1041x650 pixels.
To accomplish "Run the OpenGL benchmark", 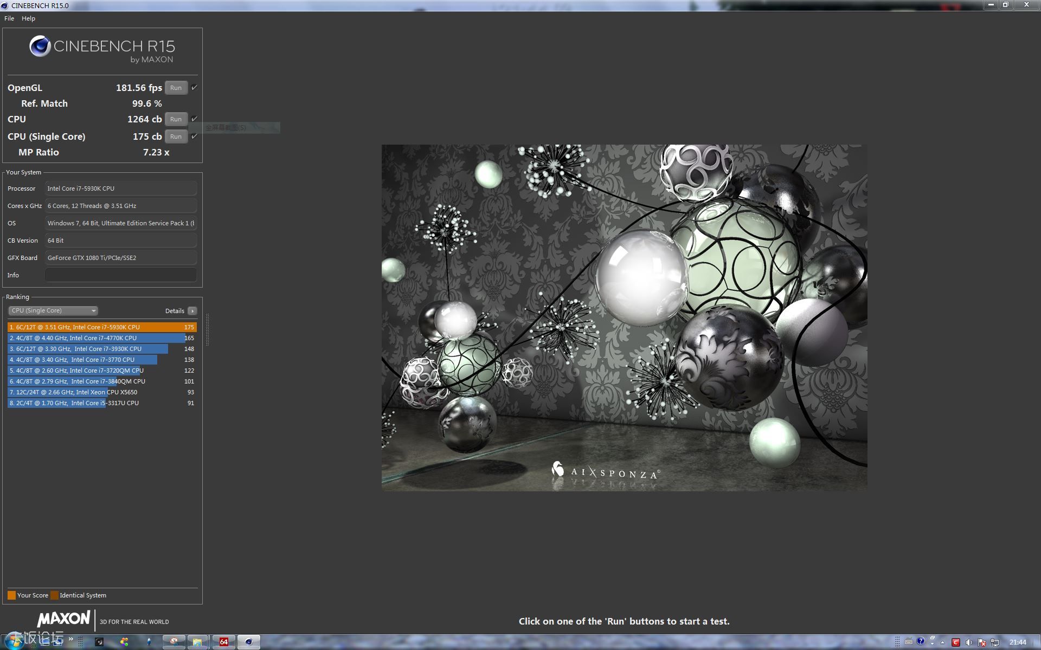I will [x=176, y=88].
